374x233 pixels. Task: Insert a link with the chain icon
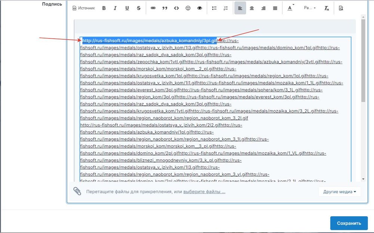(153, 8)
